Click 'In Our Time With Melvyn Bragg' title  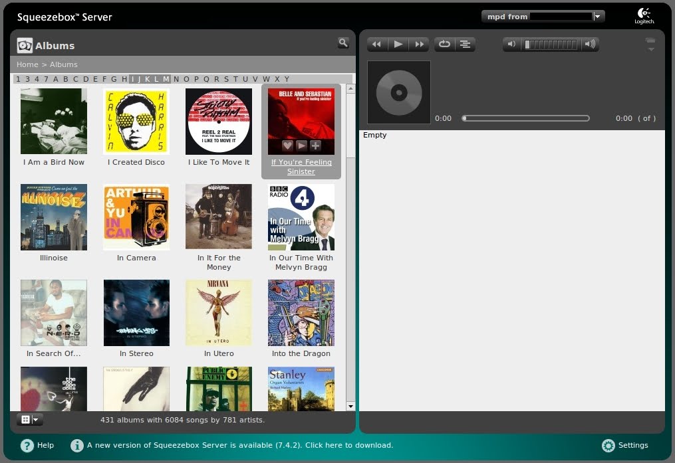pos(301,262)
